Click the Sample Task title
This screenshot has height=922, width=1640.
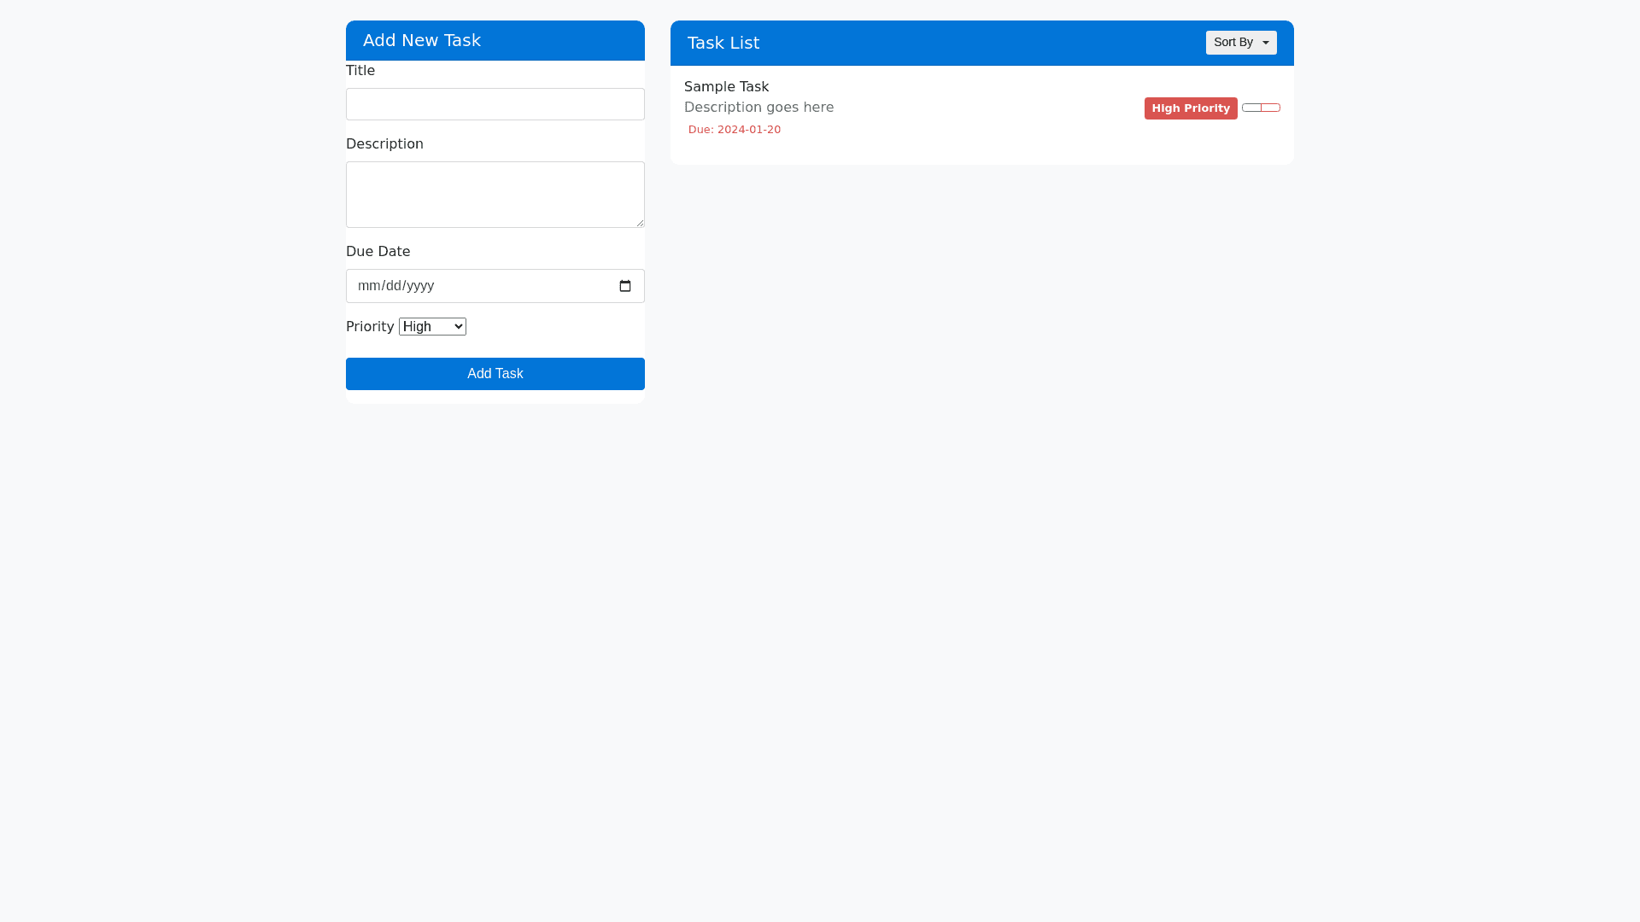pyautogui.click(x=726, y=87)
